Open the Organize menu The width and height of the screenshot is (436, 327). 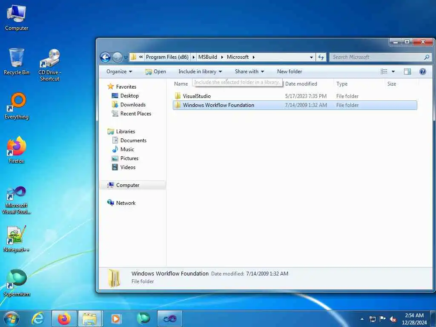119,72
